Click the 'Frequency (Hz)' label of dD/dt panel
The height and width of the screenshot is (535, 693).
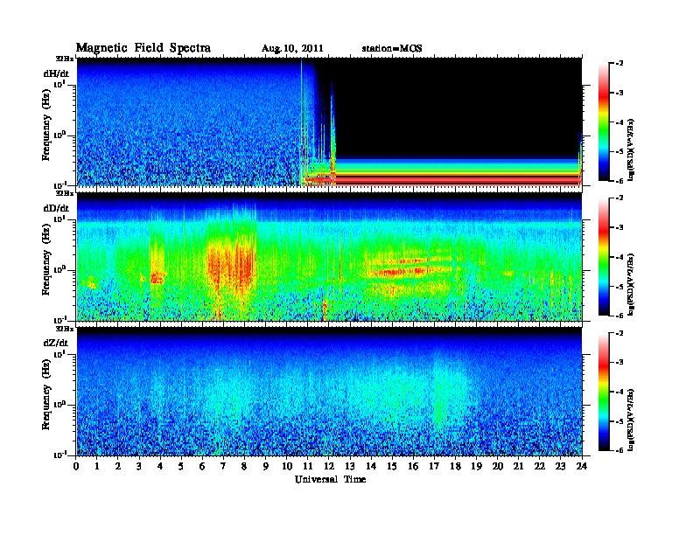(x=46, y=260)
